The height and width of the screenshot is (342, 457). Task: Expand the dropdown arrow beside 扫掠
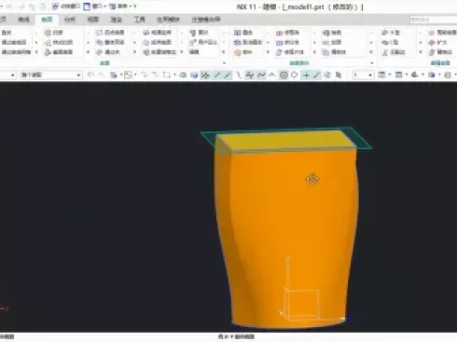[x=88, y=33]
